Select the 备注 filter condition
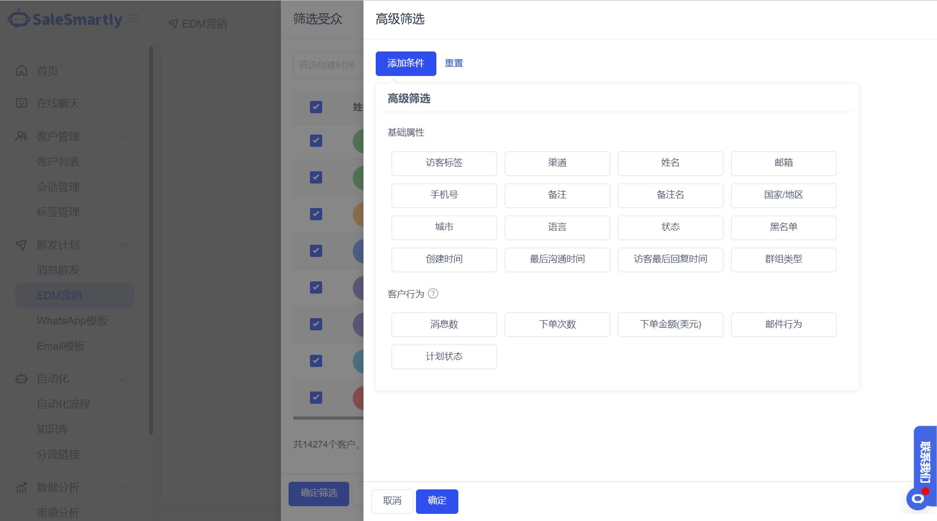The width and height of the screenshot is (937, 521). [x=557, y=195]
